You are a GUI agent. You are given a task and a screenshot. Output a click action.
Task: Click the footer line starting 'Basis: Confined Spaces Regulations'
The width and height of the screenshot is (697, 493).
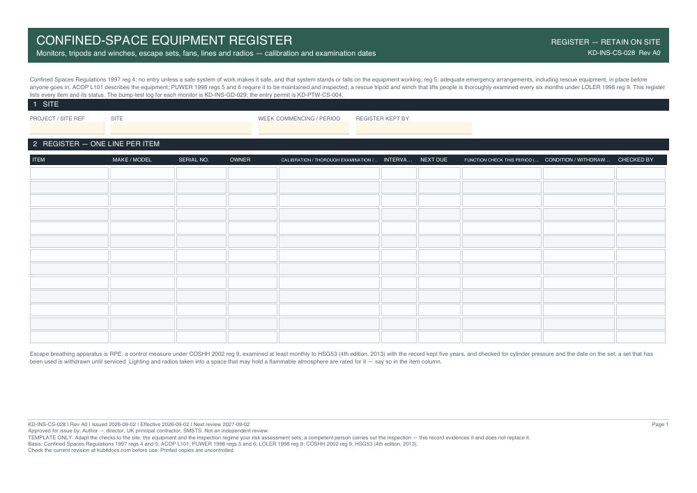pos(223,444)
